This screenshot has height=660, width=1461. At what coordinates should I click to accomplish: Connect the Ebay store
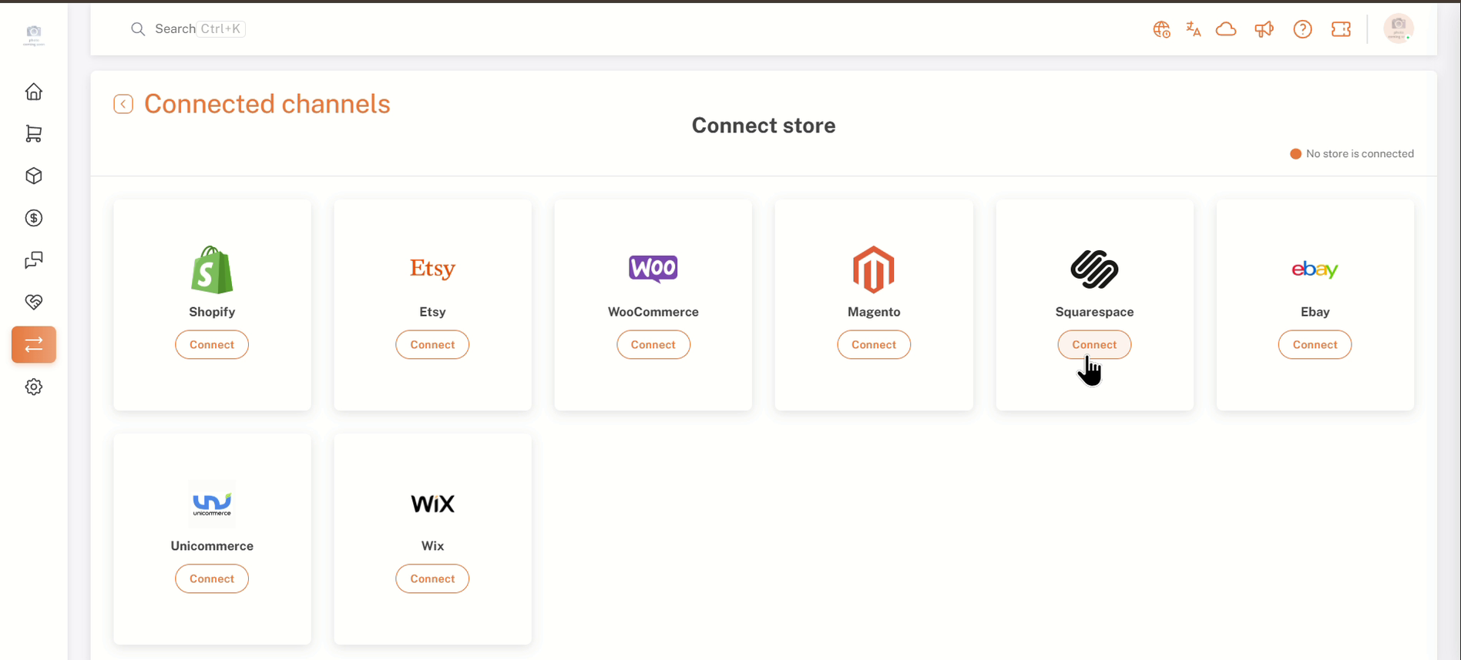tap(1315, 344)
